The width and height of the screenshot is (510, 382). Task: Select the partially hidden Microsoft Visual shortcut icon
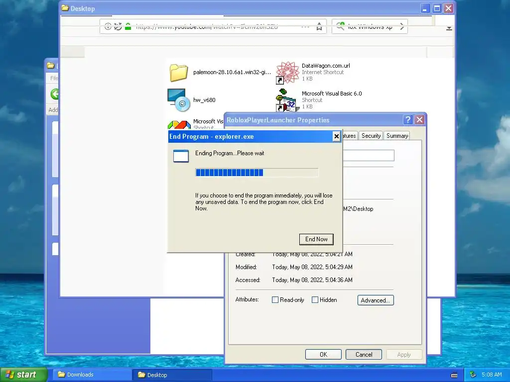[x=179, y=125]
